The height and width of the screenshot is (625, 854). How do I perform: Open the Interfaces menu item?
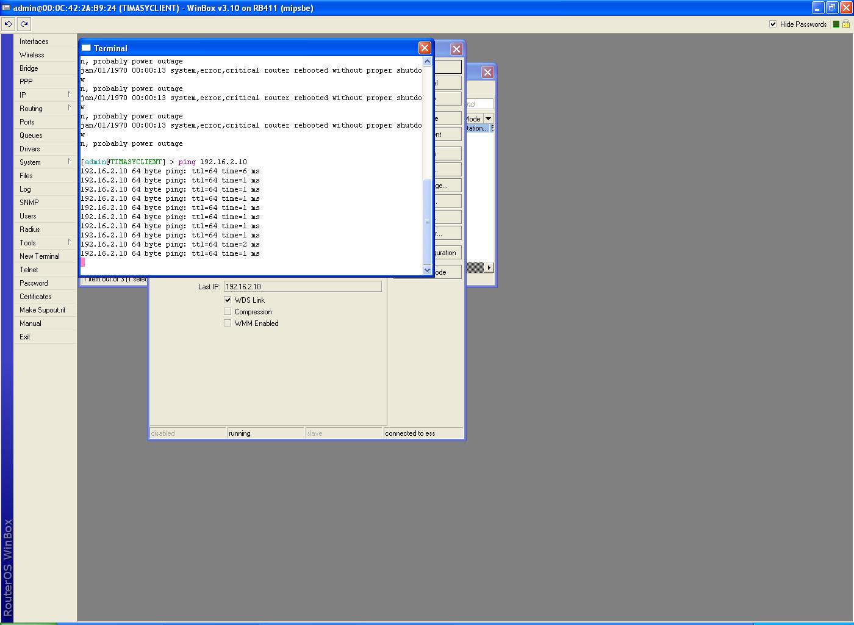tap(46, 42)
